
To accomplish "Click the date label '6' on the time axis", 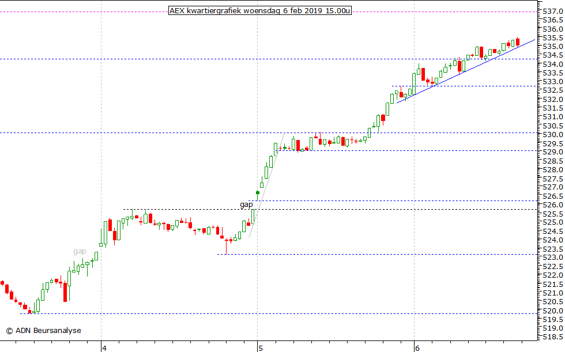I will (417, 348).
